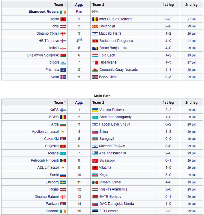Click the Luxembourg flag beside Fola Esch
204x215 pixels.
[95, 55]
